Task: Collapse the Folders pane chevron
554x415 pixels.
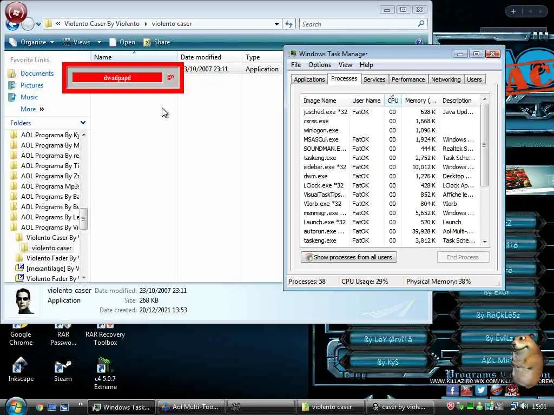Action: 83,123
